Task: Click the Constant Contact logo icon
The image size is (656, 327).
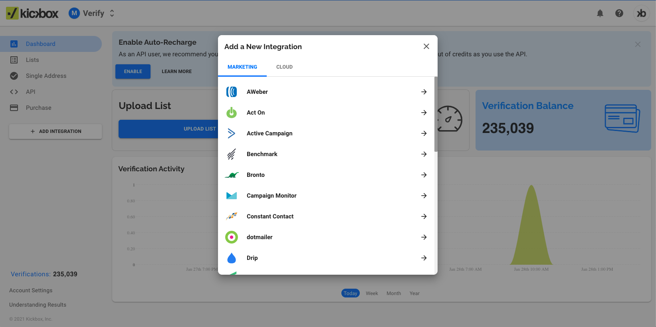Action: click(x=232, y=216)
